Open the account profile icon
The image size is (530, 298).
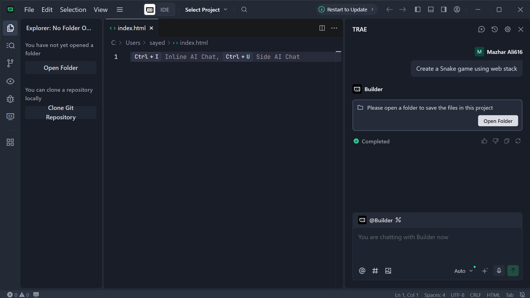[457, 10]
